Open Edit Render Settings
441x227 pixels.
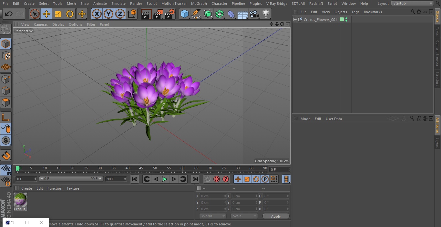coord(170,14)
